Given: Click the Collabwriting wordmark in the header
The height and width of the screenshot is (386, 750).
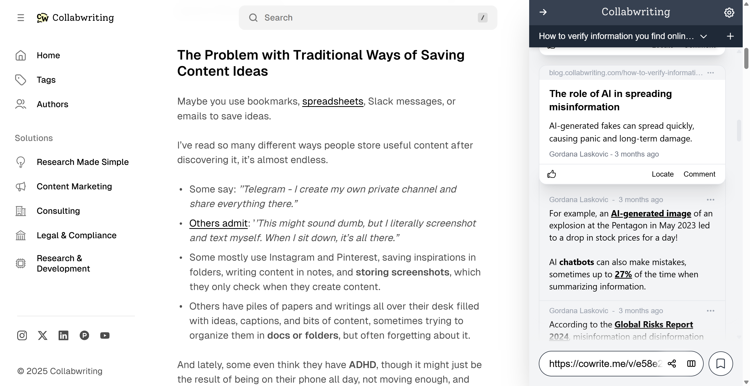Looking at the screenshot, I should click(83, 18).
